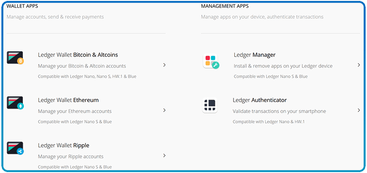Expand the Ethereum row chevron

pos(164,110)
